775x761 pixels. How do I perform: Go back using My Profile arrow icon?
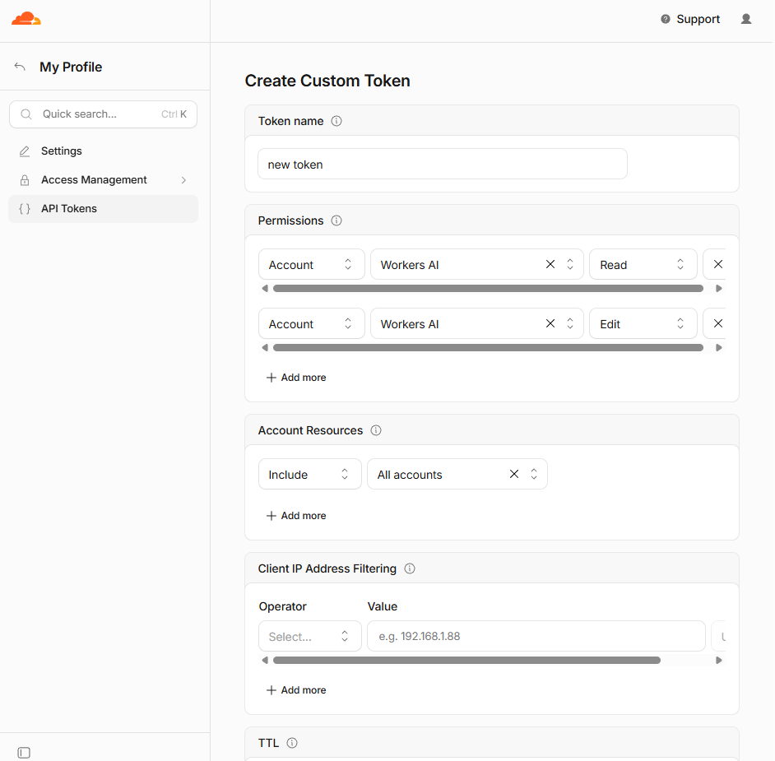[20, 67]
